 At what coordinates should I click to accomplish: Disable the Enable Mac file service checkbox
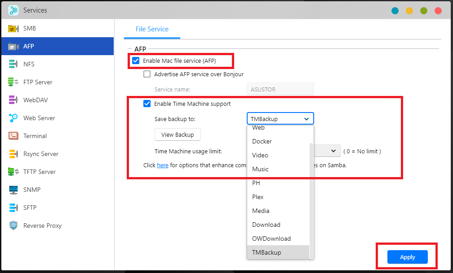tap(136, 61)
